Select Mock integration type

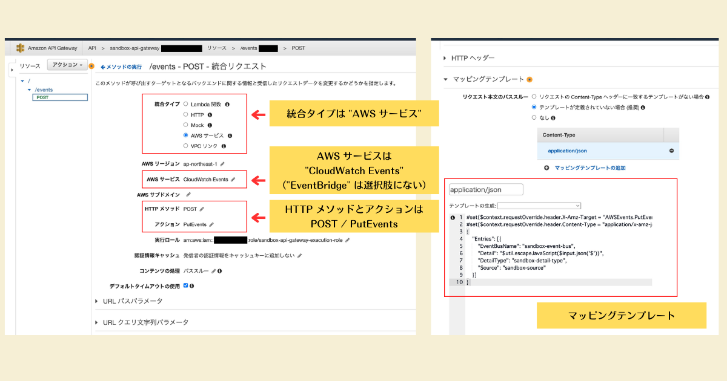(x=185, y=125)
